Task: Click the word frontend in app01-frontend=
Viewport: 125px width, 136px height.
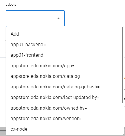Action: click(x=34, y=55)
